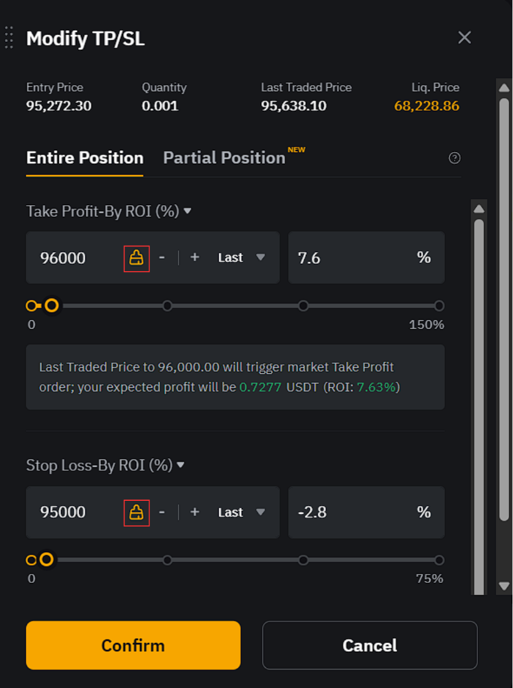Open Stop Loss-By ROI (%) dropdown
Screen dimensions: 513x688
coord(106,466)
